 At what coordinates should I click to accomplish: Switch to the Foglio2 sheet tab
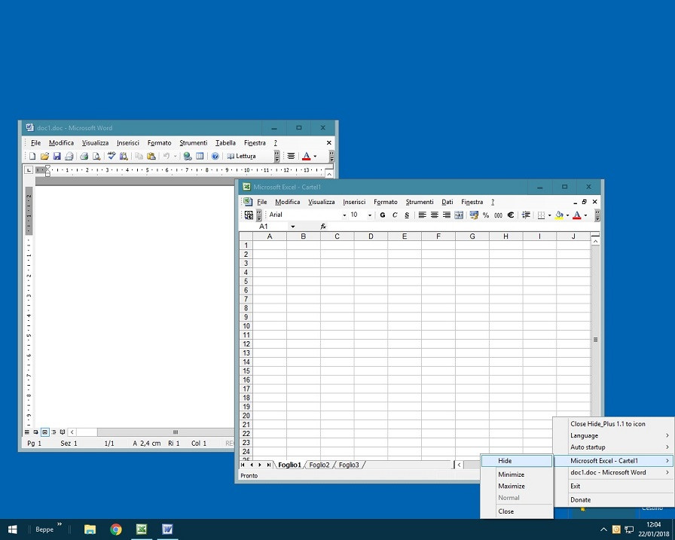319,465
